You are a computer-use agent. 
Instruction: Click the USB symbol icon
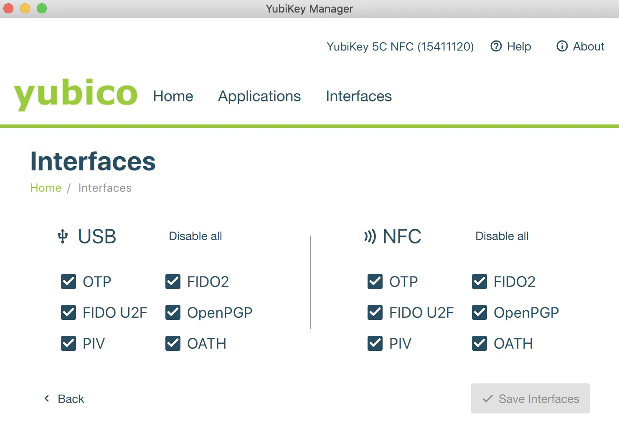63,236
